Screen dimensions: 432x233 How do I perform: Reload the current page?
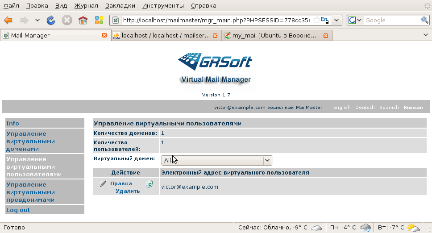(51, 20)
